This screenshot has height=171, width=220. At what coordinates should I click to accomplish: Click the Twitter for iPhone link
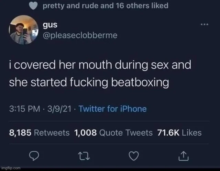click(x=113, y=109)
